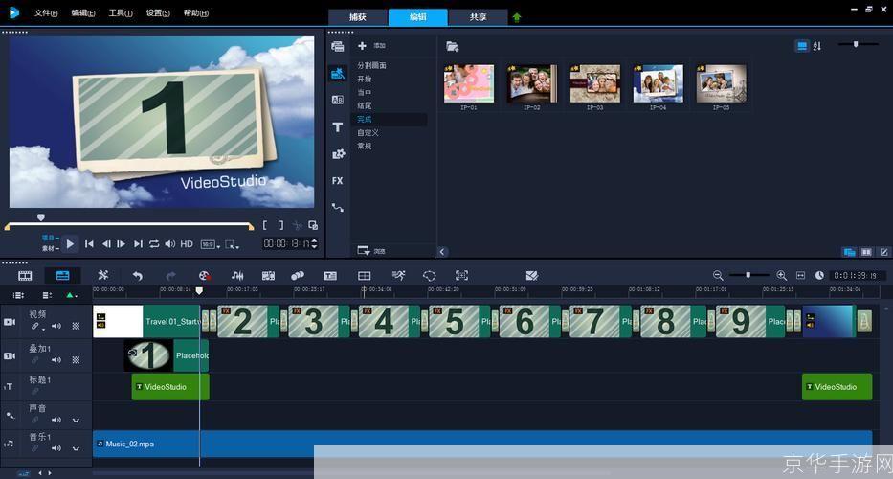The height and width of the screenshot is (479, 893).
Task: Open the 文件 File menu
Action: pyautogui.click(x=45, y=13)
